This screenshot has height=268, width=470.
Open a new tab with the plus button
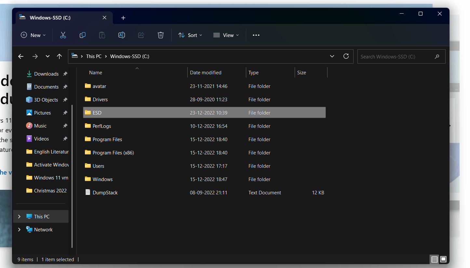tap(123, 18)
